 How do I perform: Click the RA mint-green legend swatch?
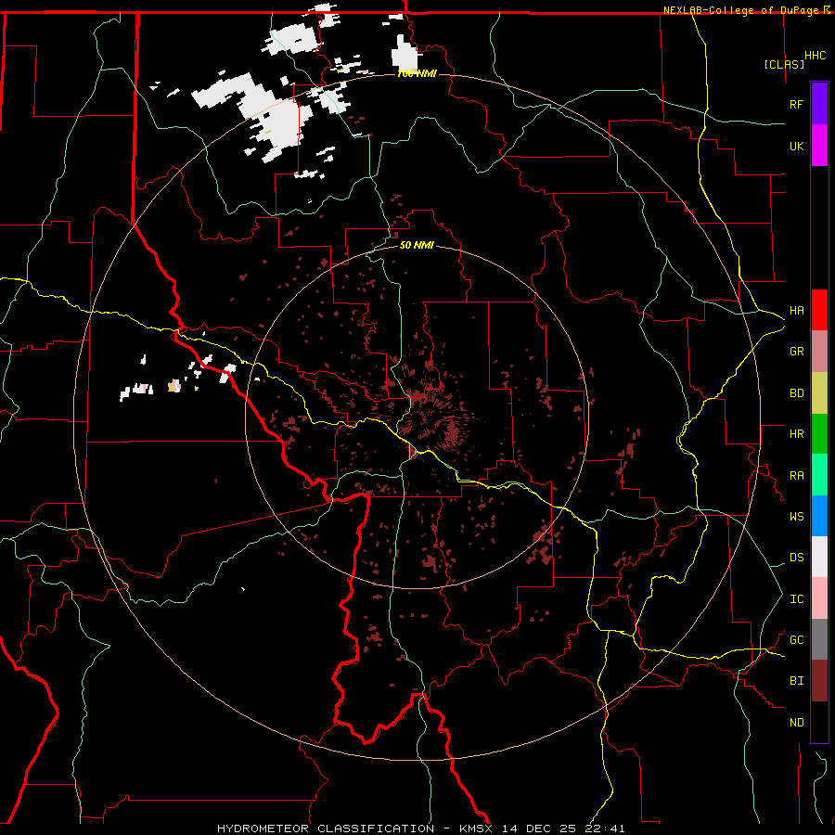point(819,475)
